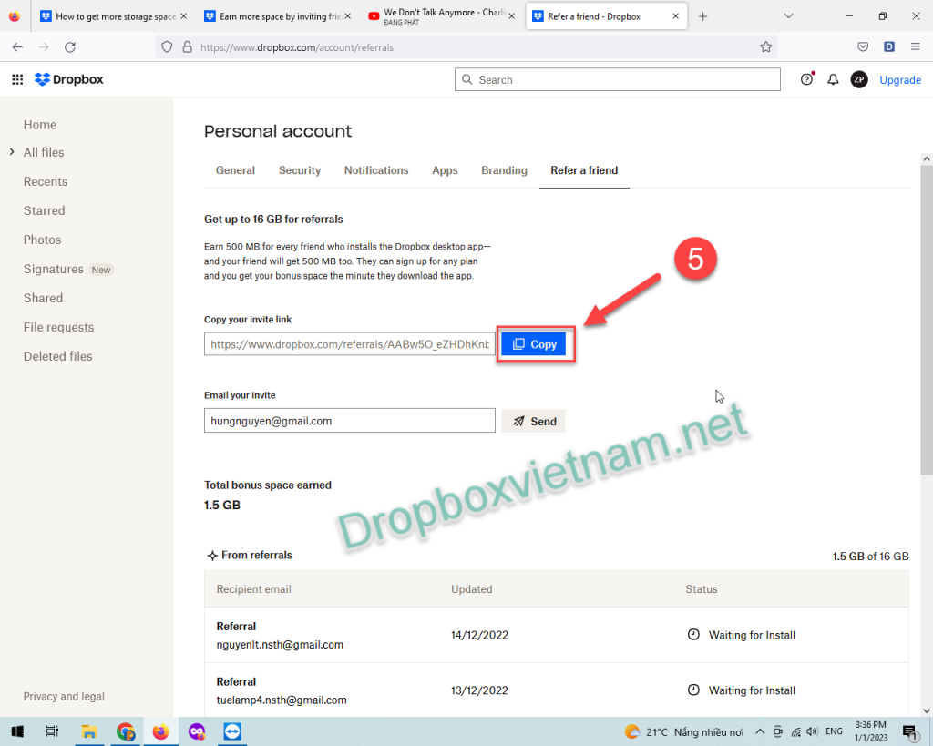Open the Security account tab
Viewport: 933px width, 746px height.
pyautogui.click(x=299, y=170)
